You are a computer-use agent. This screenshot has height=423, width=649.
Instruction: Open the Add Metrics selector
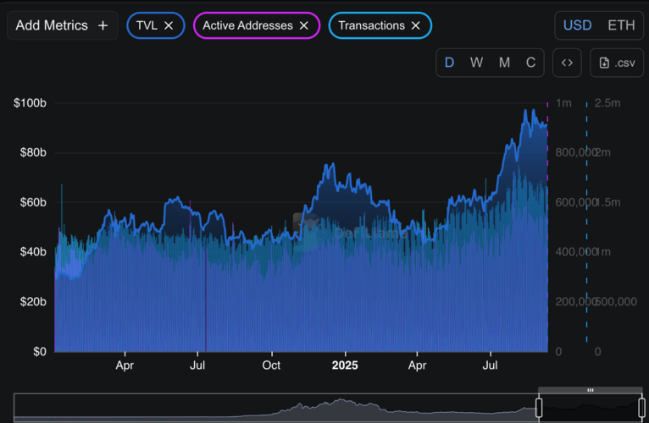(52, 25)
